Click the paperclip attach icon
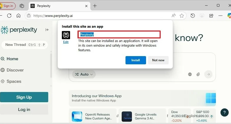This screenshot has width=231, height=124. [x=198, y=74]
